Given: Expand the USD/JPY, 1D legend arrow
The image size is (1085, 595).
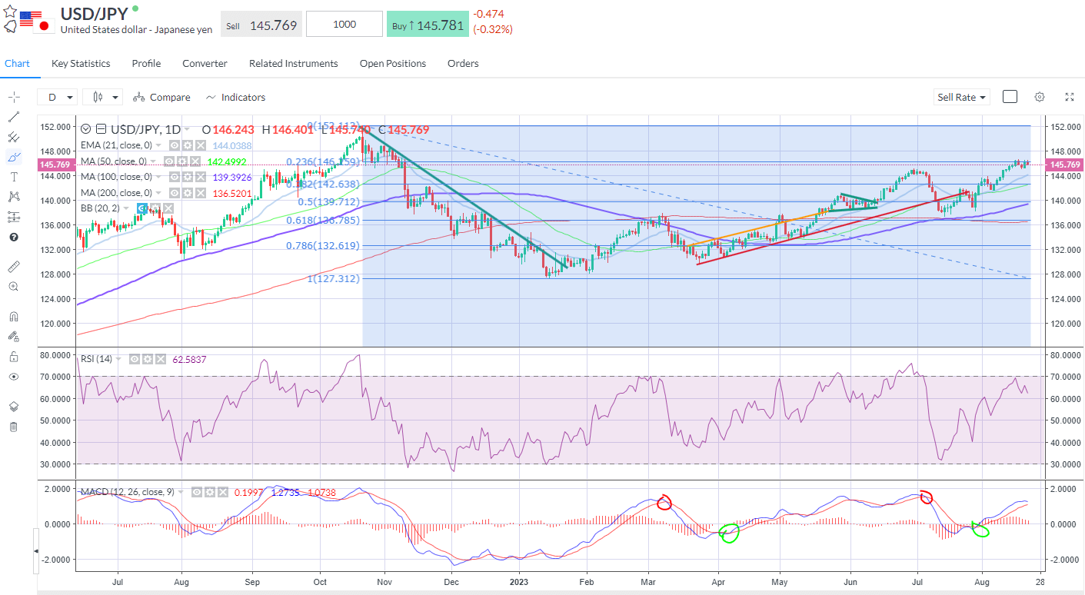Looking at the screenshot, I should (187, 129).
